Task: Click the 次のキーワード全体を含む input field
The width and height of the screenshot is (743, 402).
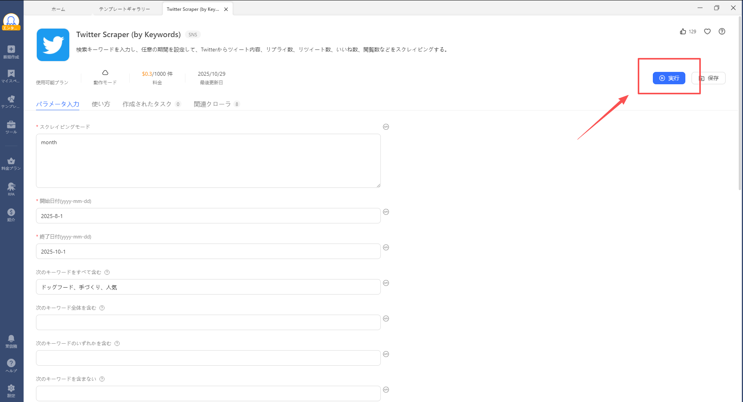Action: click(208, 322)
